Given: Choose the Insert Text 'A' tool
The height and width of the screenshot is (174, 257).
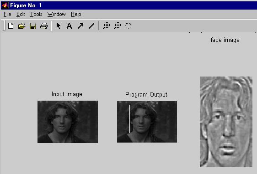Looking at the screenshot, I should point(69,26).
